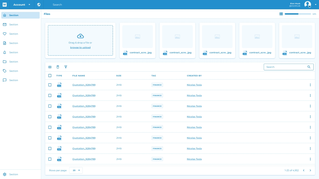
Task: Open three-dot menu for the first Quotation row
Action: [310, 85]
